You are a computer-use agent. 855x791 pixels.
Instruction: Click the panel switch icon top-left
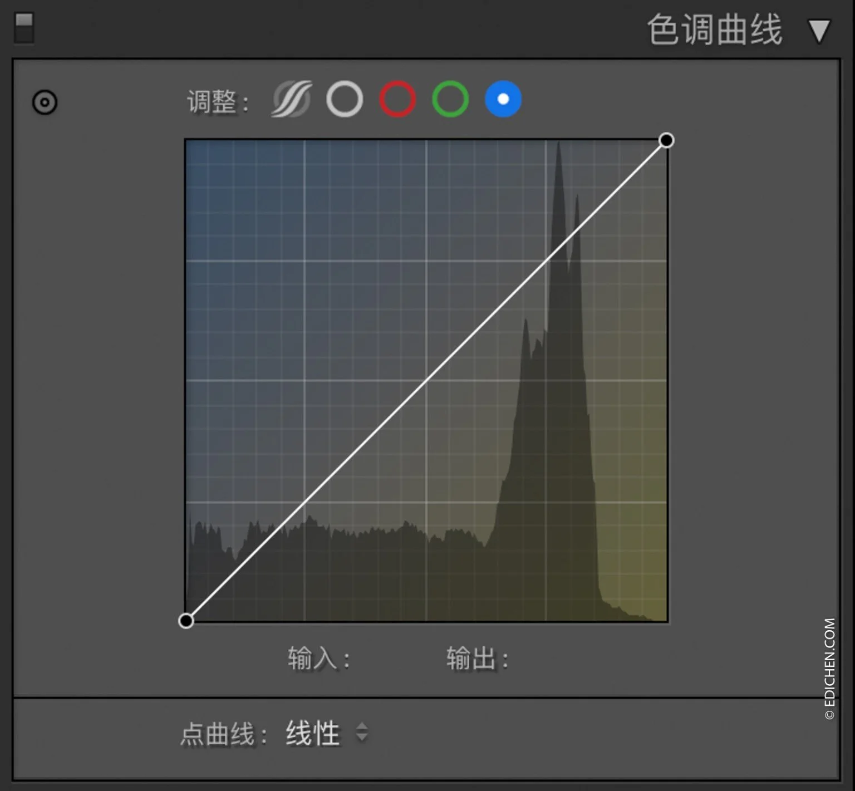(x=23, y=27)
